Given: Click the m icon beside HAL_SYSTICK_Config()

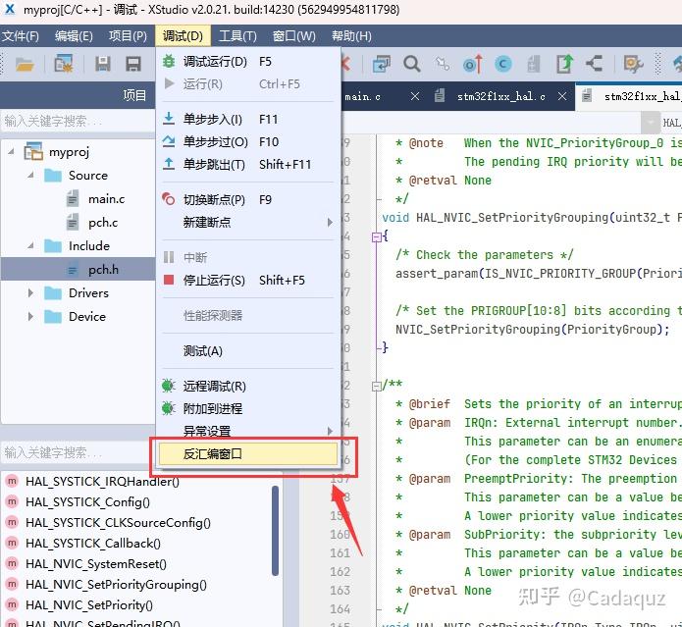Looking at the screenshot, I should (x=12, y=501).
